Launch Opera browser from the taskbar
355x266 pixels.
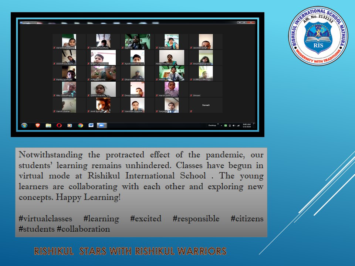click(x=59, y=125)
